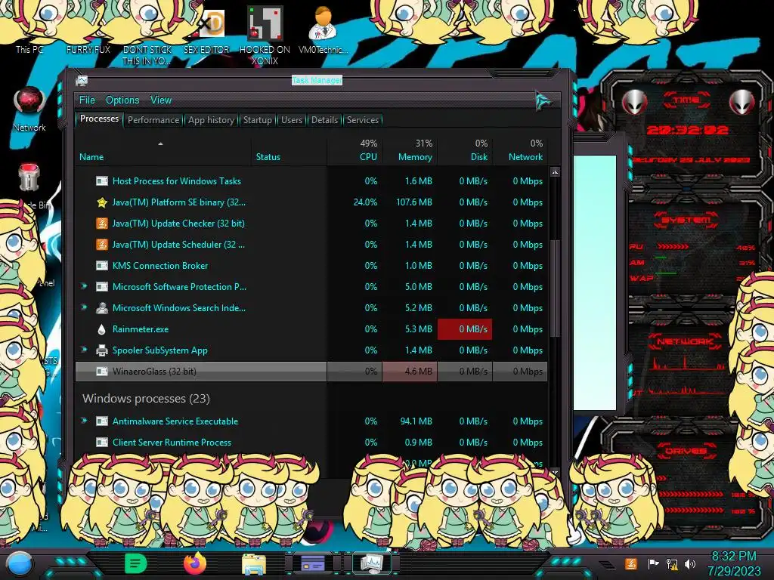Switch to the Performance tab

point(153,120)
